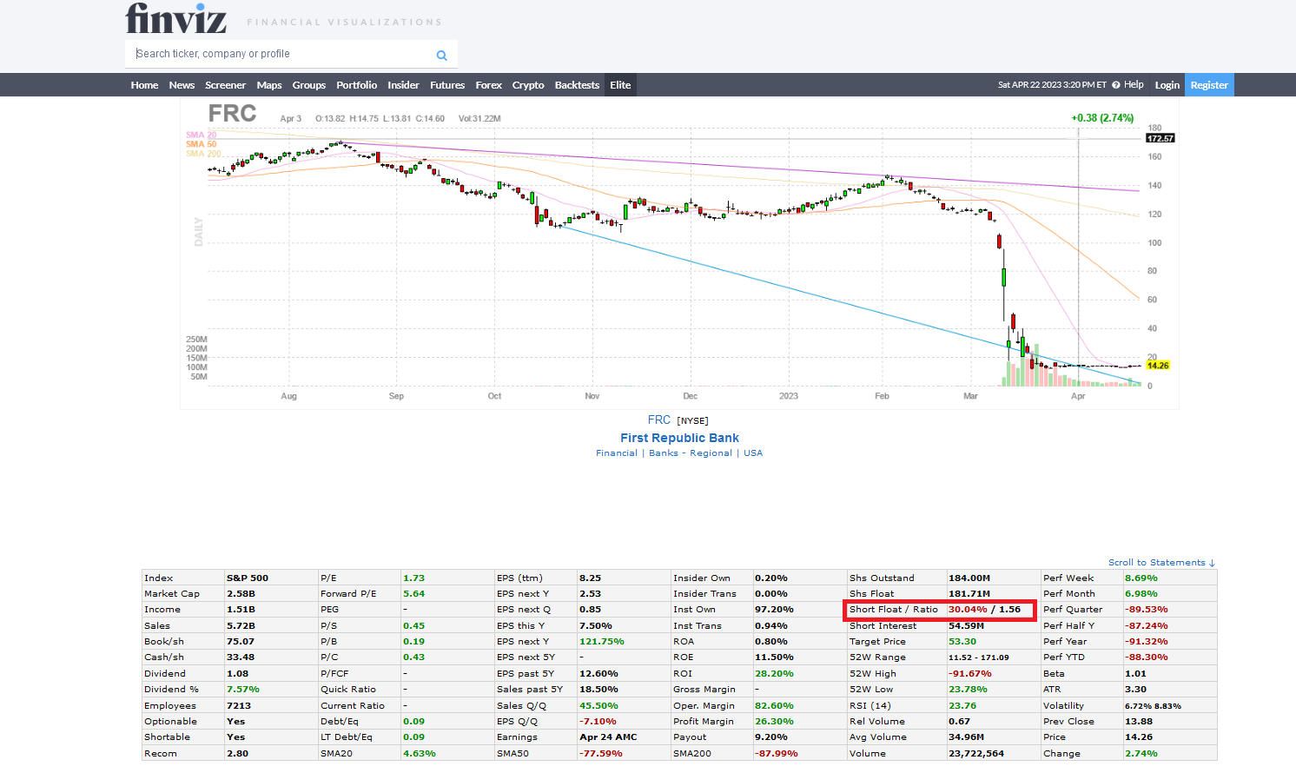Click the blue Register button
The image size is (1296, 773).
point(1209,85)
